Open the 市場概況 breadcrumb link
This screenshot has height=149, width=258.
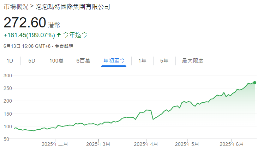coord(16,7)
